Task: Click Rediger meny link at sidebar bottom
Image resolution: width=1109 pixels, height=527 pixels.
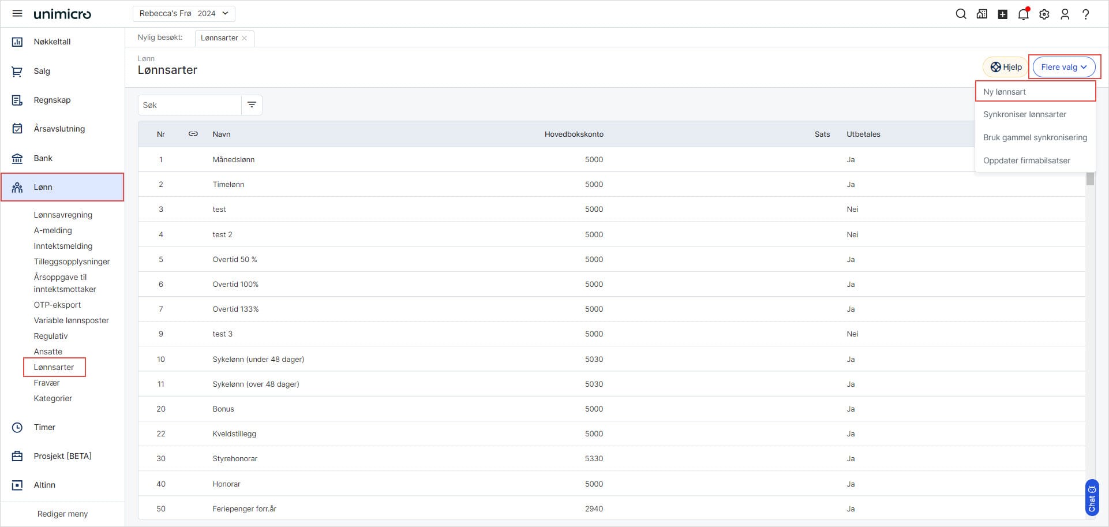Action: click(62, 514)
